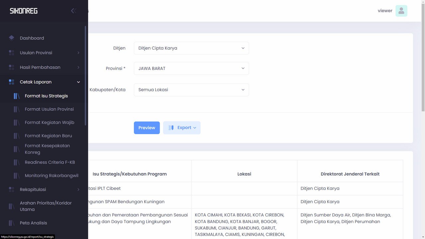
Task: Open the Kabupaten/Kota Semua Lokasi dropdown
Action: pyautogui.click(x=191, y=90)
